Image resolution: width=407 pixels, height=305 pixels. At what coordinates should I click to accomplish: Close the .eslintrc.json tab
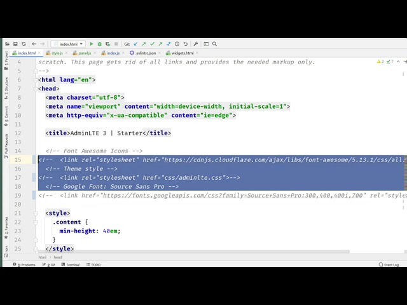[160, 53]
